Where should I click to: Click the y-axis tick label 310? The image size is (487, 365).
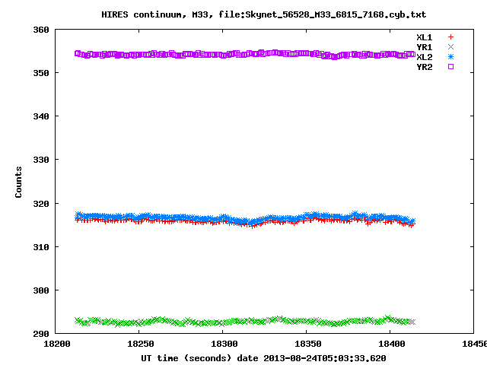click(41, 247)
